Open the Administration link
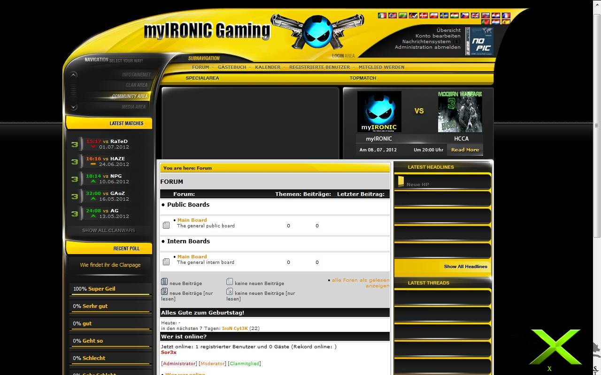The height and width of the screenshot is (375, 601). click(413, 47)
